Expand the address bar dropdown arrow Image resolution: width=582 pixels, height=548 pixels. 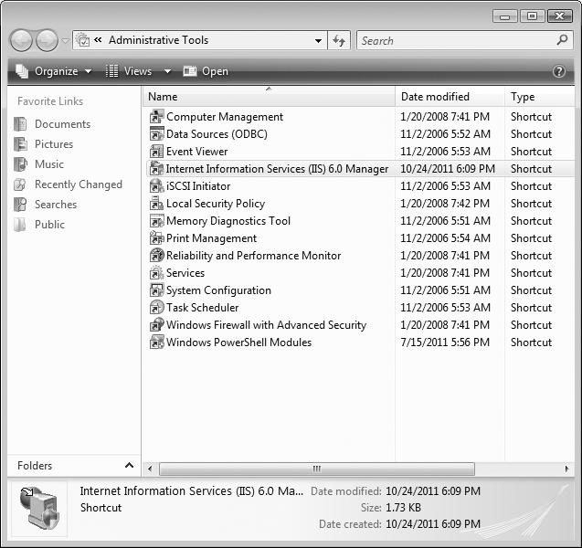[318, 40]
